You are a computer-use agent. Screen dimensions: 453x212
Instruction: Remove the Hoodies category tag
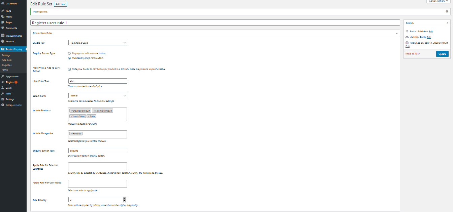click(71, 133)
